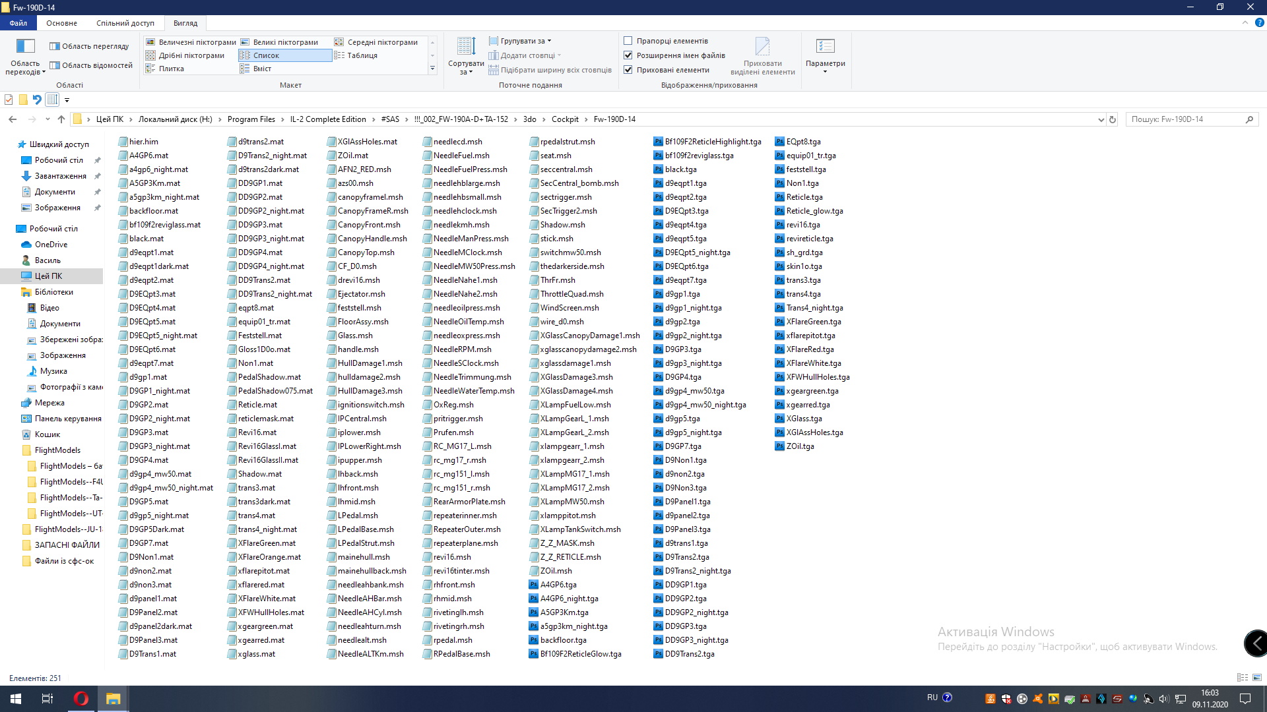Open Options (Параметри) icon in ribbon
The height and width of the screenshot is (712, 1267).
tap(825, 46)
